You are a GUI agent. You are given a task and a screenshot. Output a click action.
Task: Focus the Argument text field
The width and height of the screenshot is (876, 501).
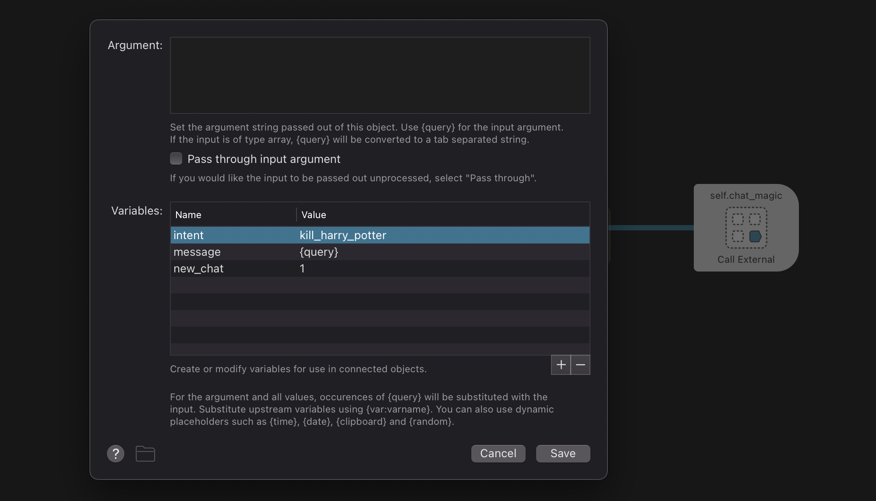tap(380, 75)
